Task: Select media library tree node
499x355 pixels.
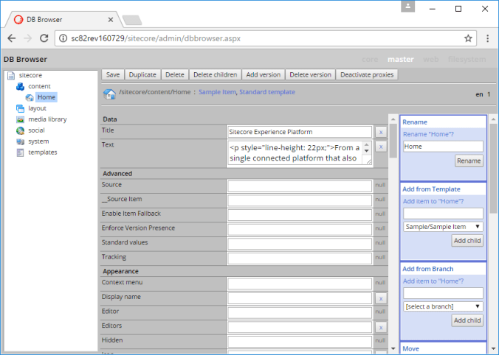Action: tap(47, 119)
